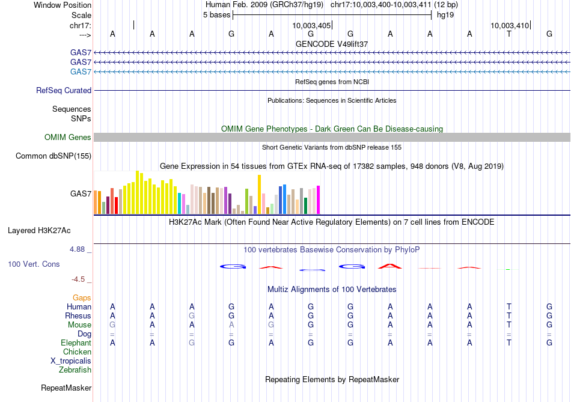Click the 5 bases scale text
This screenshot has height=402, width=571.
click(x=216, y=15)
